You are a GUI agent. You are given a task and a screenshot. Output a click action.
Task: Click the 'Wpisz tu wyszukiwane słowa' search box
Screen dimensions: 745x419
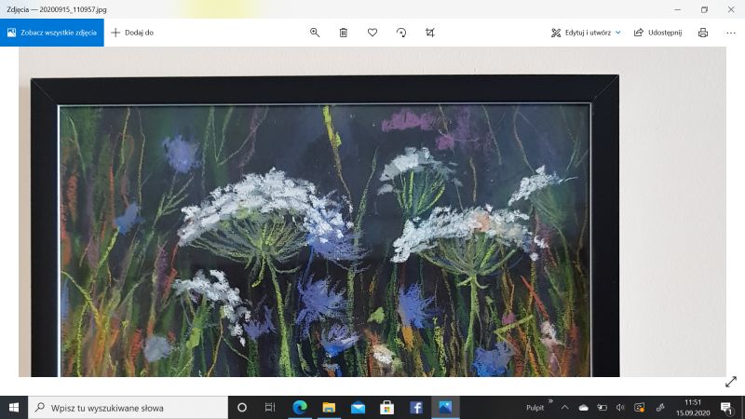click(x=128, y=407)
